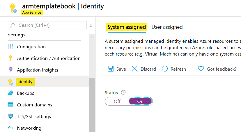Click the TLS/SSL settings shield icon
The width and height of the screenshot is (241, 132).
[x=11, y=116]
